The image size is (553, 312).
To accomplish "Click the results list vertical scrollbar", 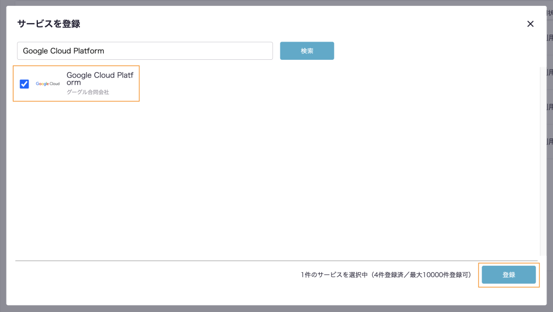I will click(542, 162).
